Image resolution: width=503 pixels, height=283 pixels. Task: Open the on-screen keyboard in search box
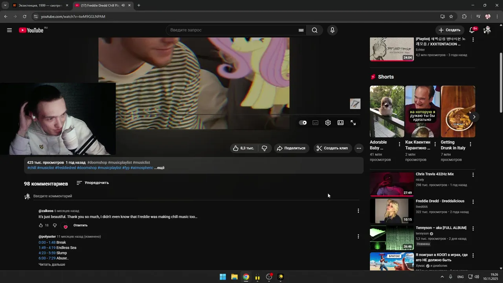click(301, 30)
